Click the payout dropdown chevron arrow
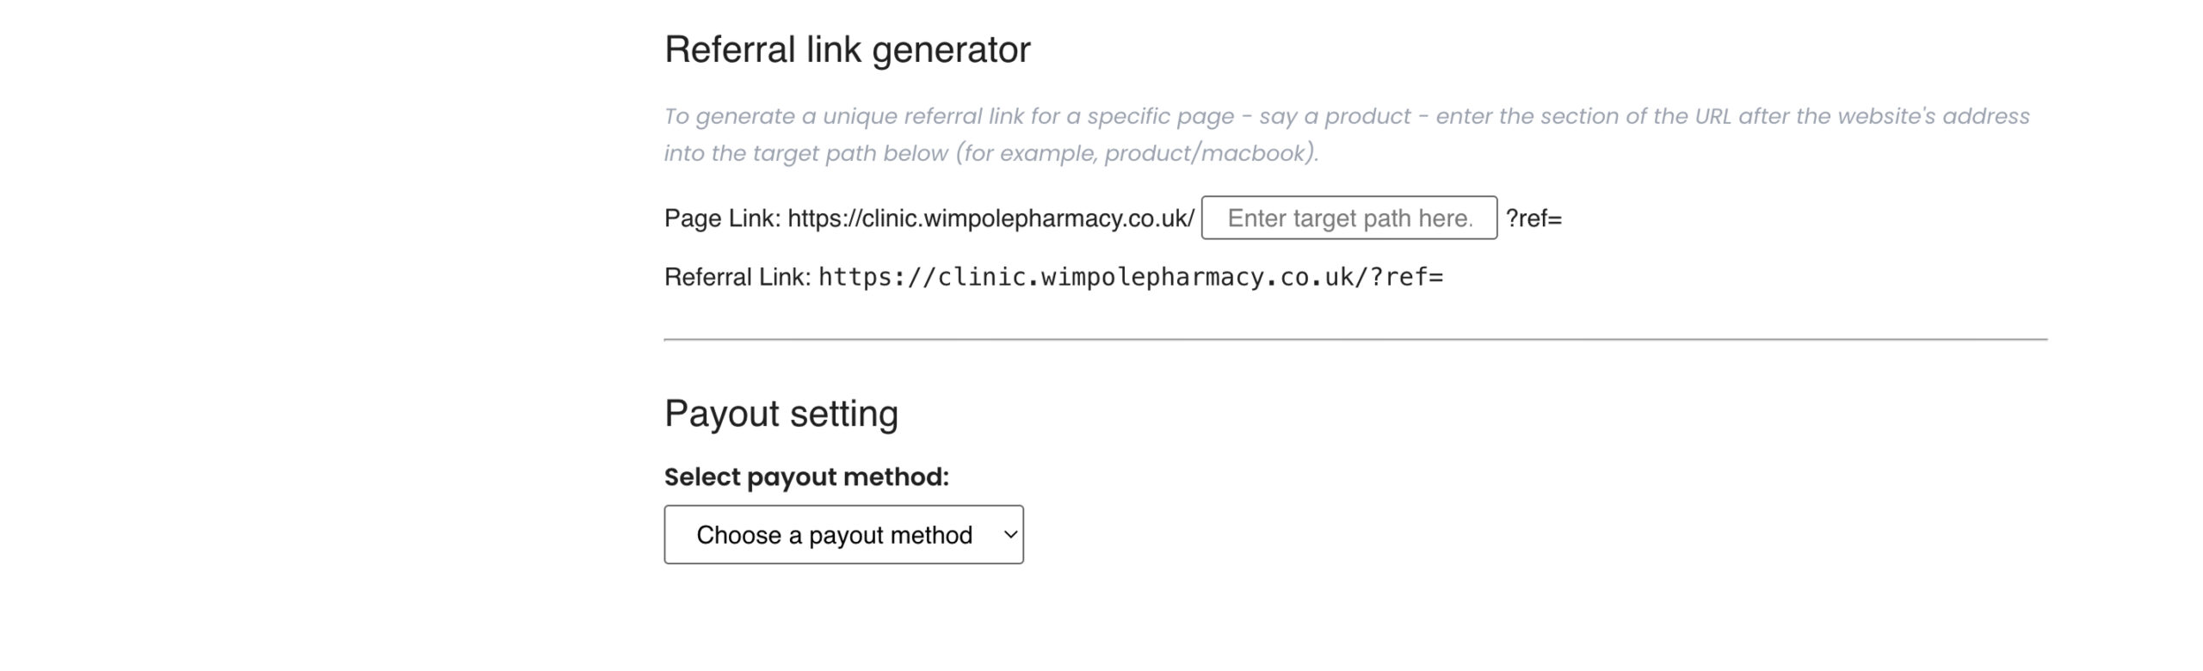This screenshot has height=671, width=2203. (1011, 535)
